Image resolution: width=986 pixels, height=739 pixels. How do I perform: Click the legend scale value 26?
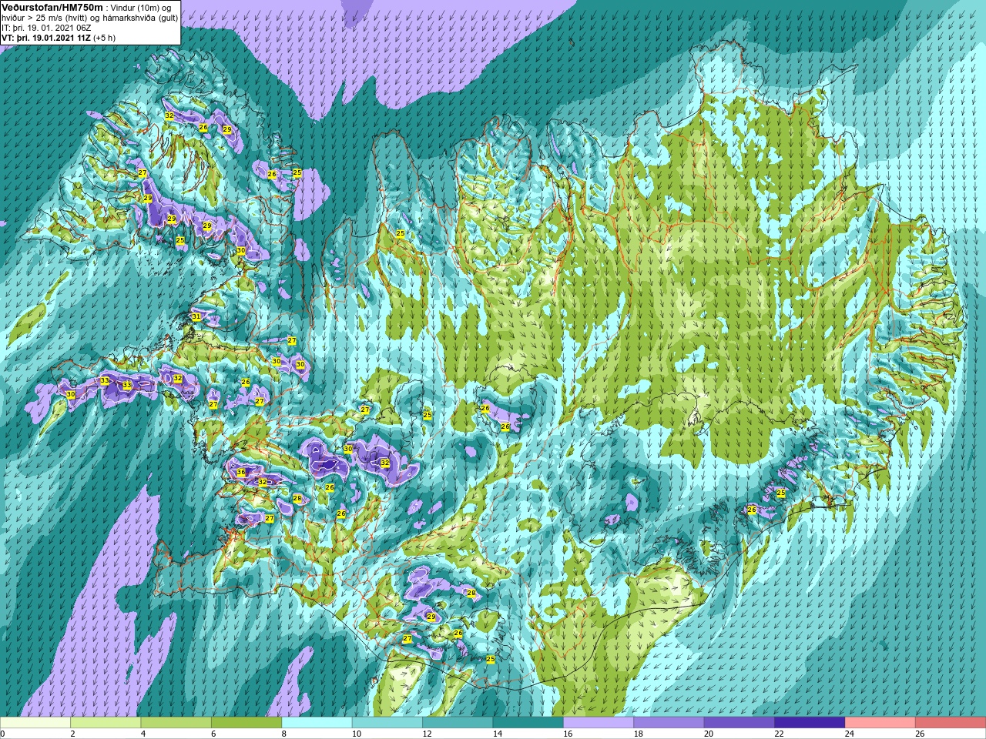click(920, 734)
